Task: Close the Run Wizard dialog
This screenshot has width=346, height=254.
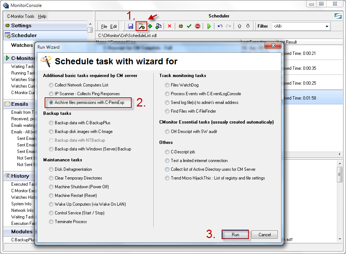Action: pos(273,45)
